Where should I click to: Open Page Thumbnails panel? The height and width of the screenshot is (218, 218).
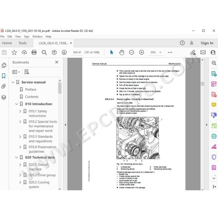[4, 65]
